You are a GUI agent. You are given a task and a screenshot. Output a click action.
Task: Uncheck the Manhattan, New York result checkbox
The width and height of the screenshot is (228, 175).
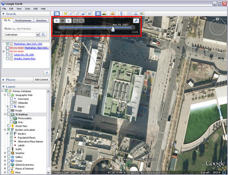[x=8, y=44]
